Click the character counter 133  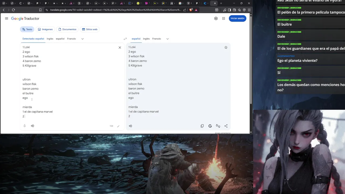click(x=111, y=126)
